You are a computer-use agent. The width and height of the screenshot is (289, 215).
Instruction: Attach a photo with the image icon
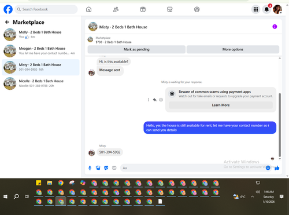tap(98, 168)
